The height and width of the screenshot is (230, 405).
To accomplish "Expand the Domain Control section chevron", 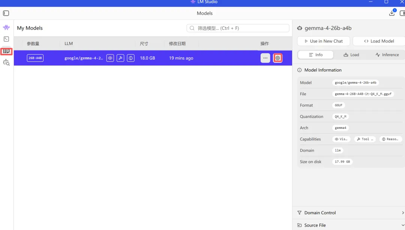I will coord(403,213).
